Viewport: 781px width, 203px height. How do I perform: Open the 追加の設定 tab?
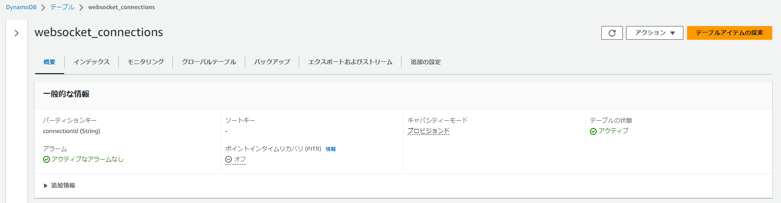[x=426, y=62]
